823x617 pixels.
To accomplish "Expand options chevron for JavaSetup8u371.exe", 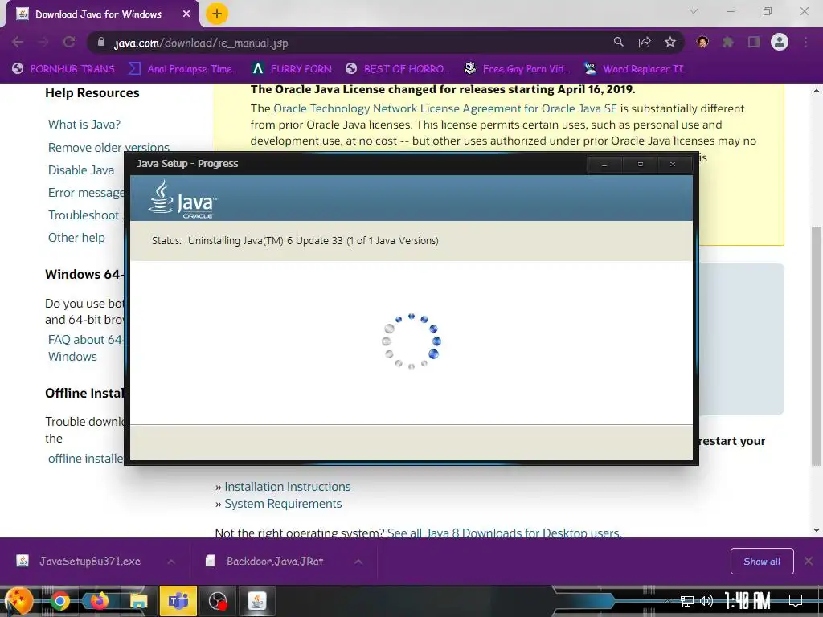I will click(171, 562).
